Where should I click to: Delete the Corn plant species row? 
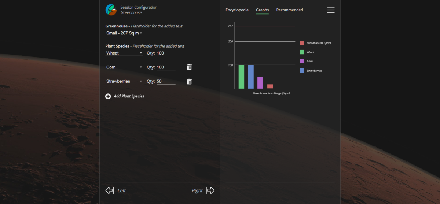tap(189, 67)
